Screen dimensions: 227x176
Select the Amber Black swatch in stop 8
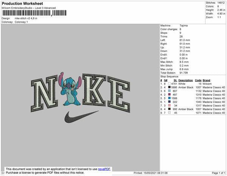pyautogui.click(x=169, y=109)
